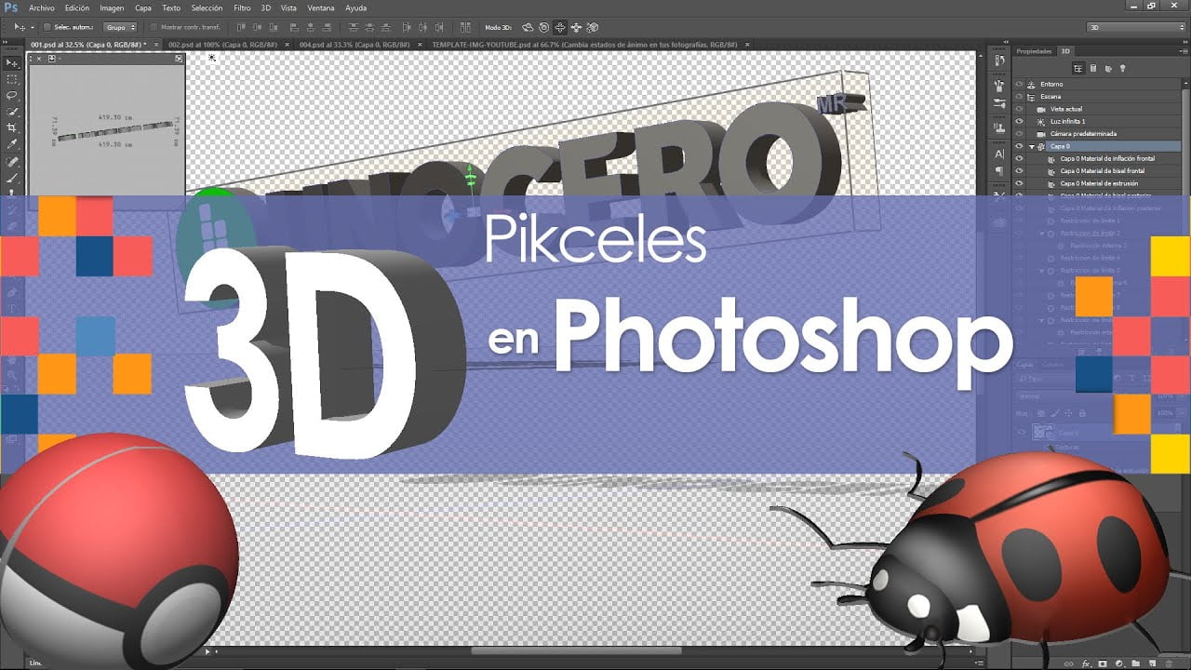Enable the Selec. autom. checkbox
Screen dimensions: 1191x670
47,27
